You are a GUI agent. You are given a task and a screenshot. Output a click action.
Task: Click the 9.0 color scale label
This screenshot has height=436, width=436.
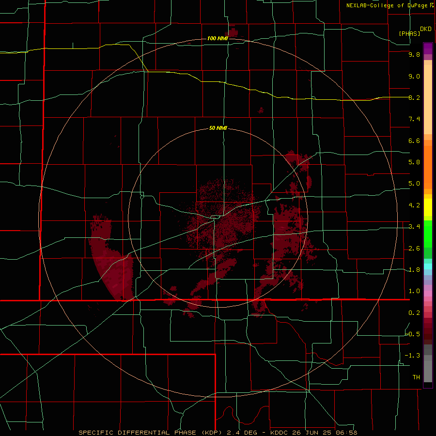[414, 76]
